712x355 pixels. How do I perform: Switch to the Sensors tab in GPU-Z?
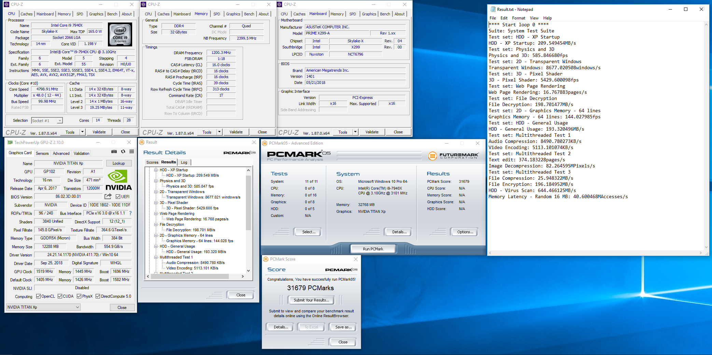[42, 153]
